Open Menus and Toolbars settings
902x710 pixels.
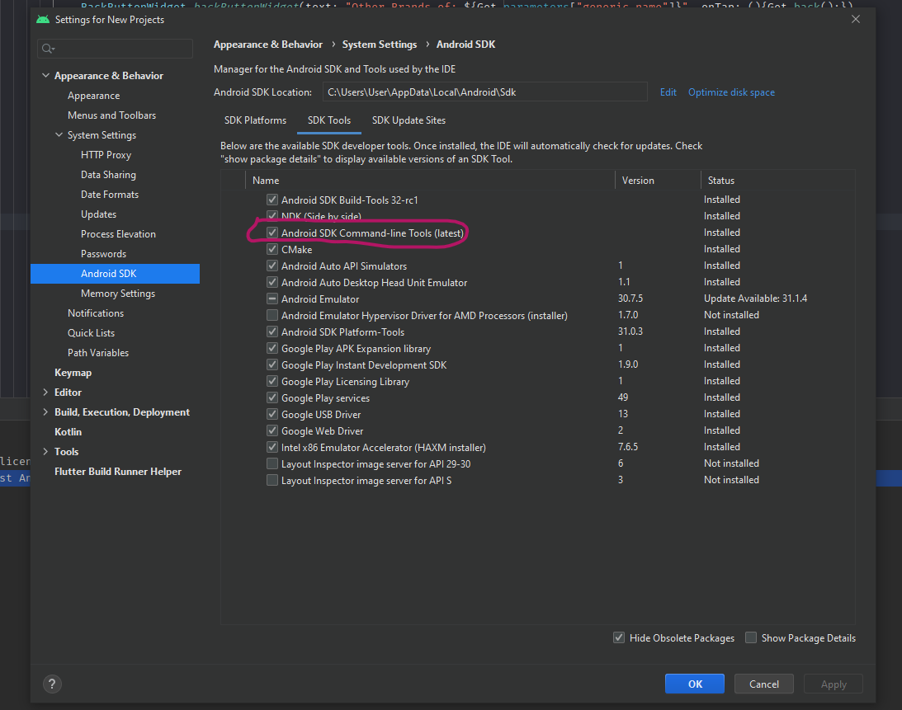pyautogui.click(x=111, y=115)
